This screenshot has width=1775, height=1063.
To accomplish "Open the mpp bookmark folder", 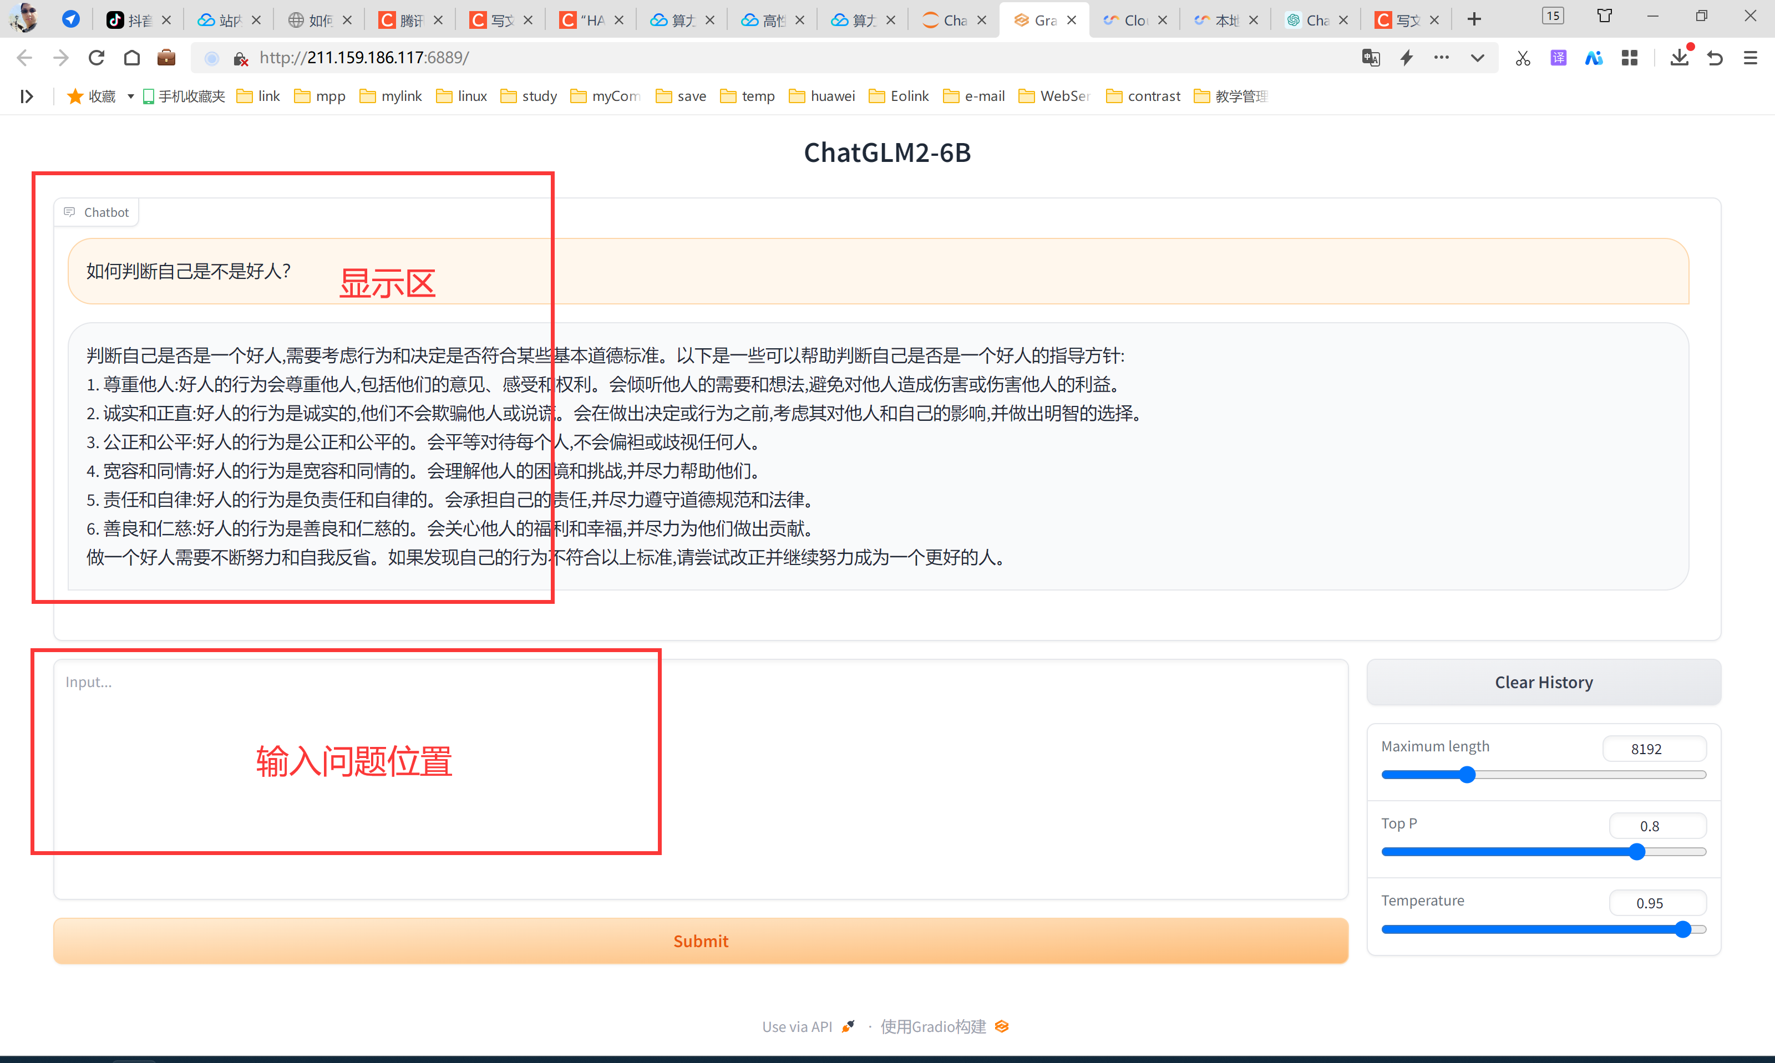I will click(x=319, y=96).
